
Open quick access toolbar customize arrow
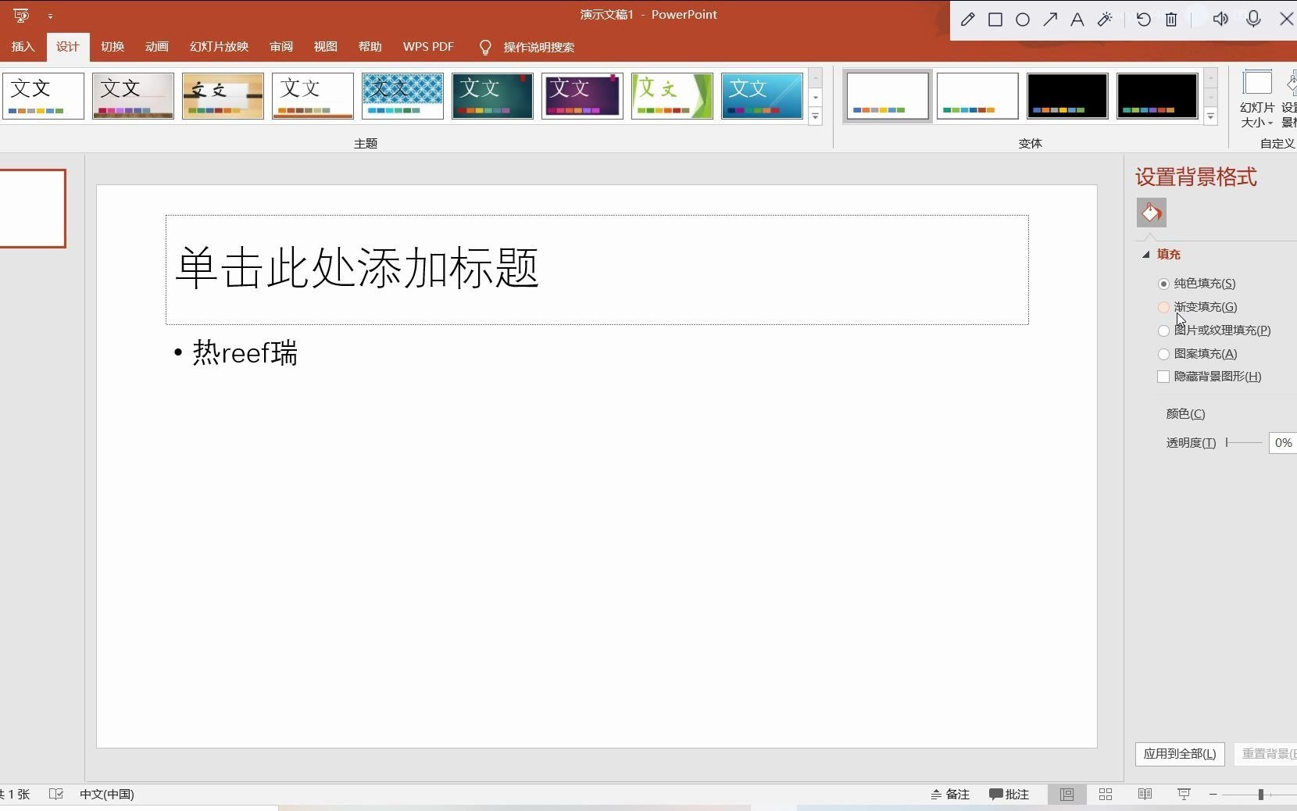point(50,16)
